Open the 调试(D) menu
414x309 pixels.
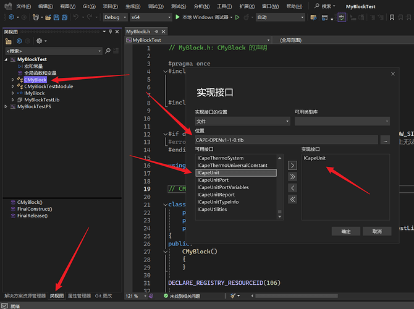point(156,6)
